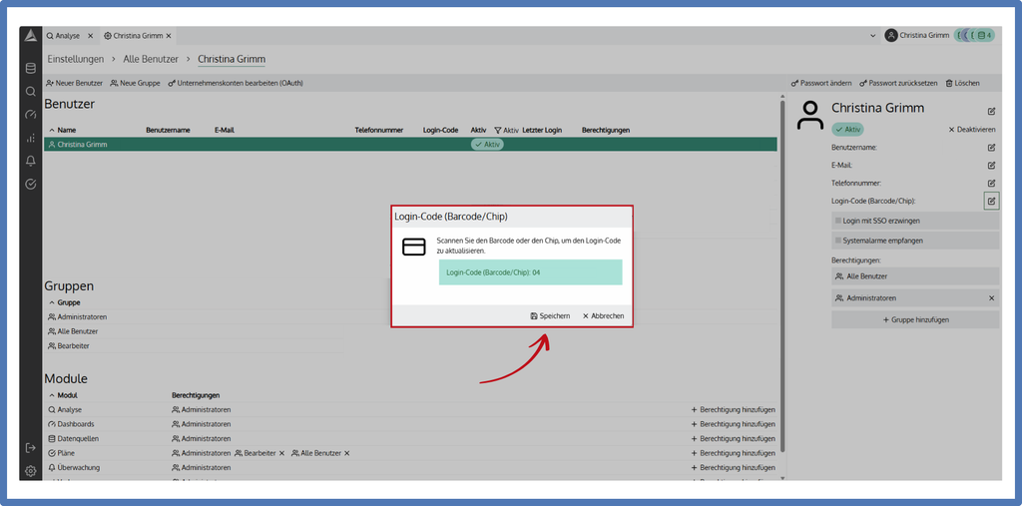1022x506 pixels.
Task: Click Abbrechen in the Login-Code dialog
Action: [603, 315]
